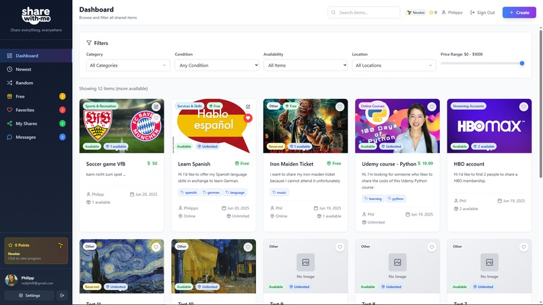
Task: Click the Newbie badge in header
Action: [416, 13]
